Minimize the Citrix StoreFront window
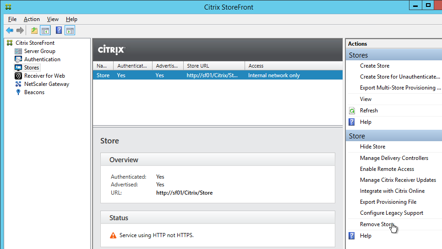Image resolution: width=442 pixels, height=249 pixels. point(415,5)
